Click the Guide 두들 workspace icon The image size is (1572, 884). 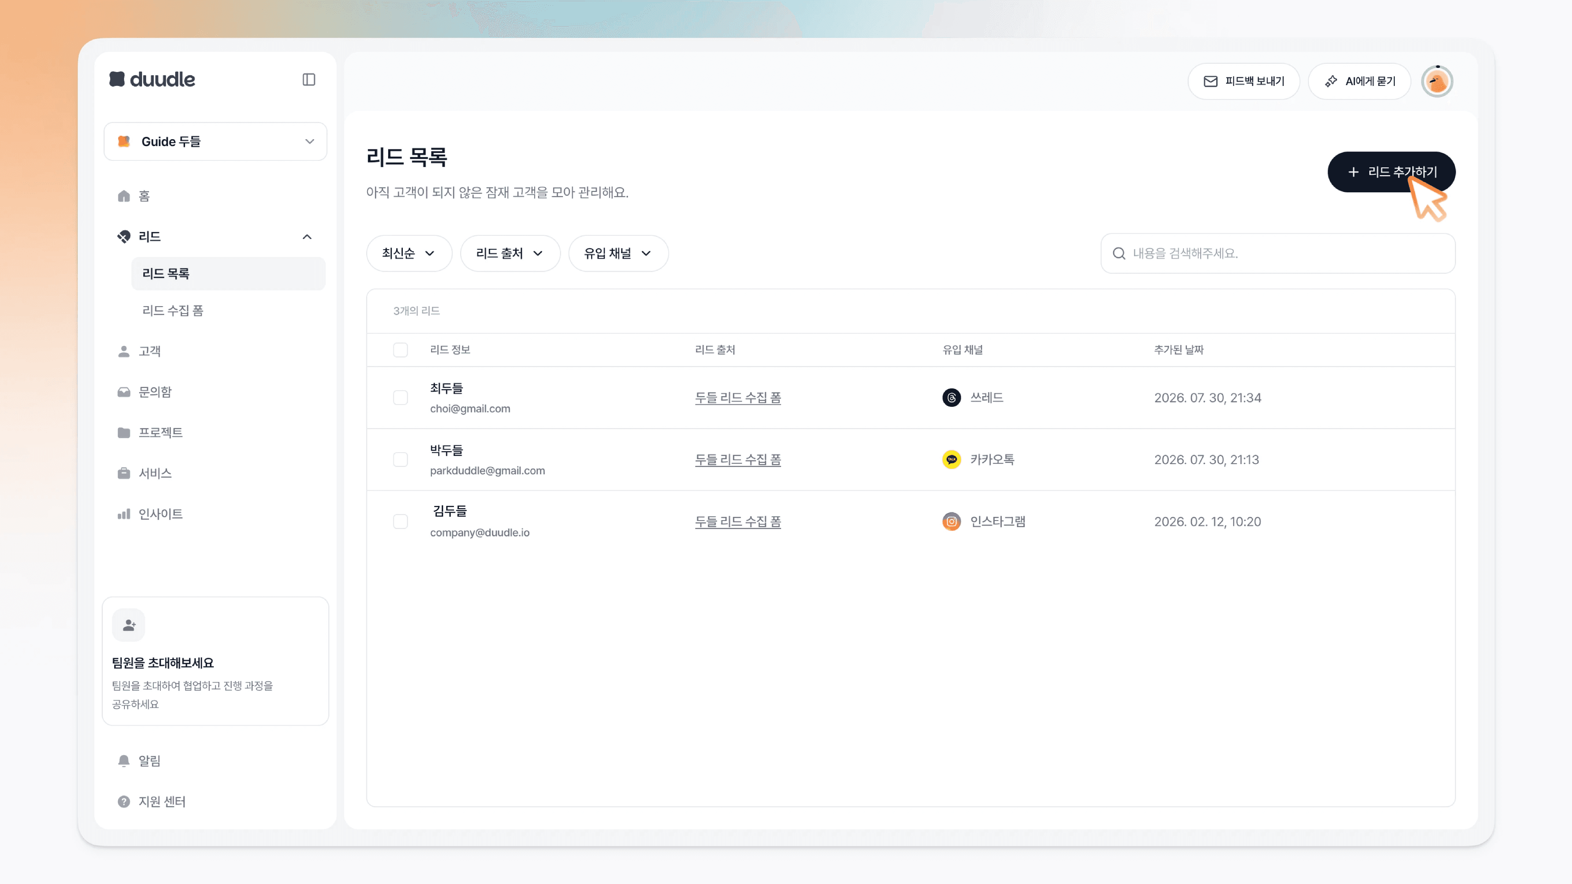[x=124, y=142]
